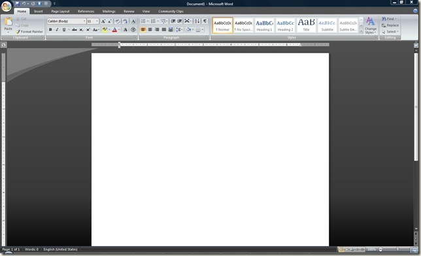Expand the Styles gallery More arrow
Screen dimensions: 421x256
click(361, 31)
